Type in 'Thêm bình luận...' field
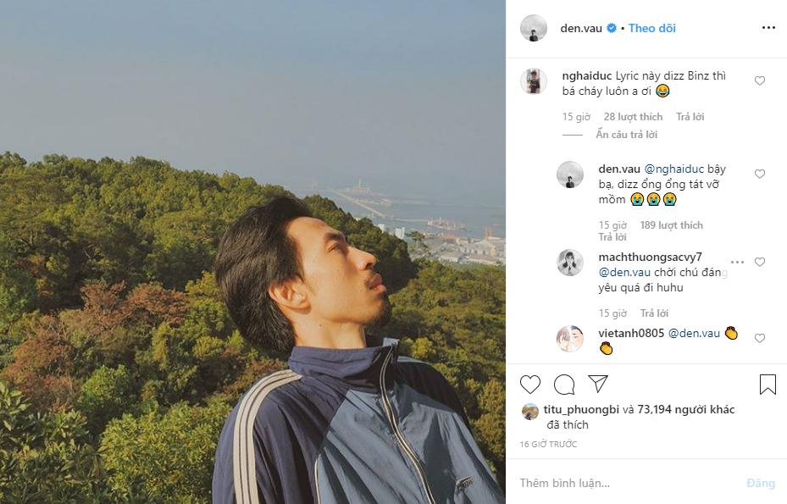Screen dimensions: 787x504 click(x=627, y=483)
